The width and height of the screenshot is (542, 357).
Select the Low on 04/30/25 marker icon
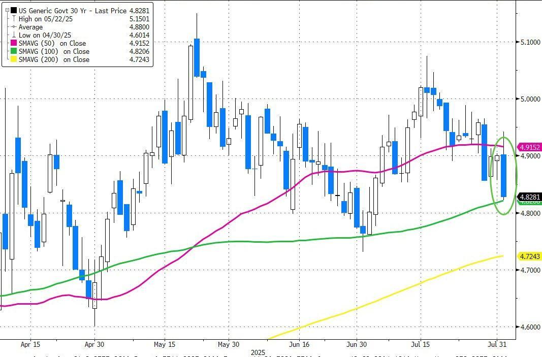[x=13, y=35]
